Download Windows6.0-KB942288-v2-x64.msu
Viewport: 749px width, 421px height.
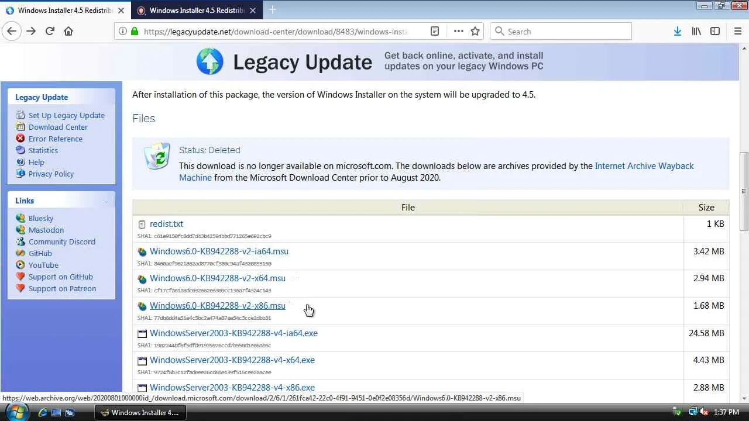(218, 278)
